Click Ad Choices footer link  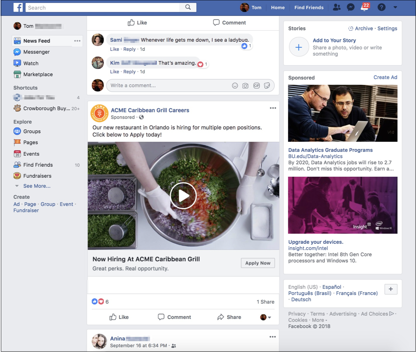pyautogui.click(x=377, y=314)
